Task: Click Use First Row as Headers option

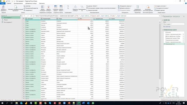Action: pyautogui.click(x=101, y=8)
